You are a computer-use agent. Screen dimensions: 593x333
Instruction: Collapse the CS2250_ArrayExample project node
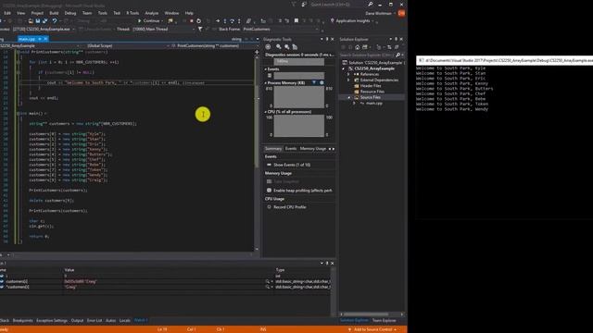pyautogui.click(x=344, y=68)
